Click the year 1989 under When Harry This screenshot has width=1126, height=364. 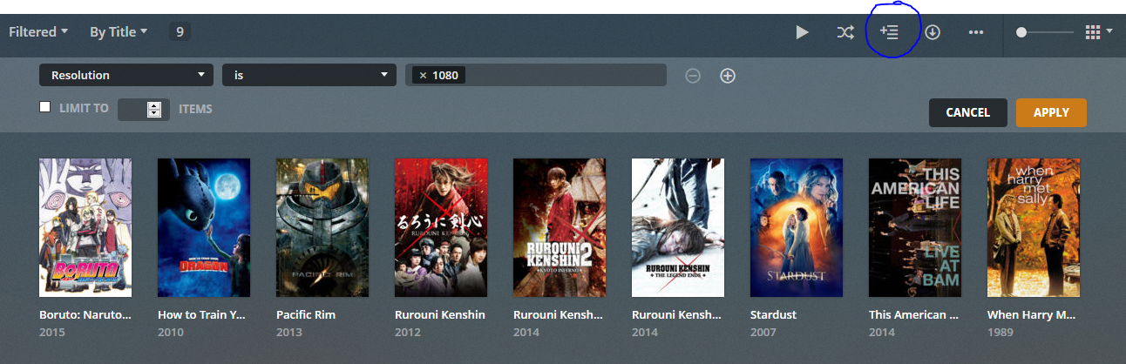click(x=999, y=333)
